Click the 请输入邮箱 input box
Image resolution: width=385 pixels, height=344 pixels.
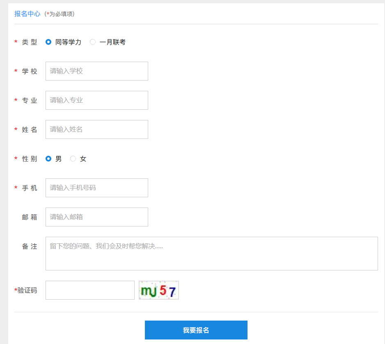[96, 217]
